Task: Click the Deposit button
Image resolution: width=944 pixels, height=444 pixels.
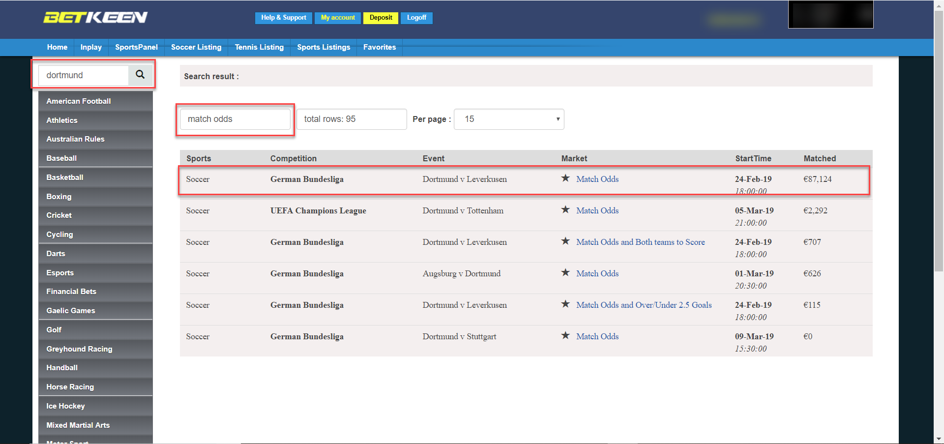Action: [381, 18]
